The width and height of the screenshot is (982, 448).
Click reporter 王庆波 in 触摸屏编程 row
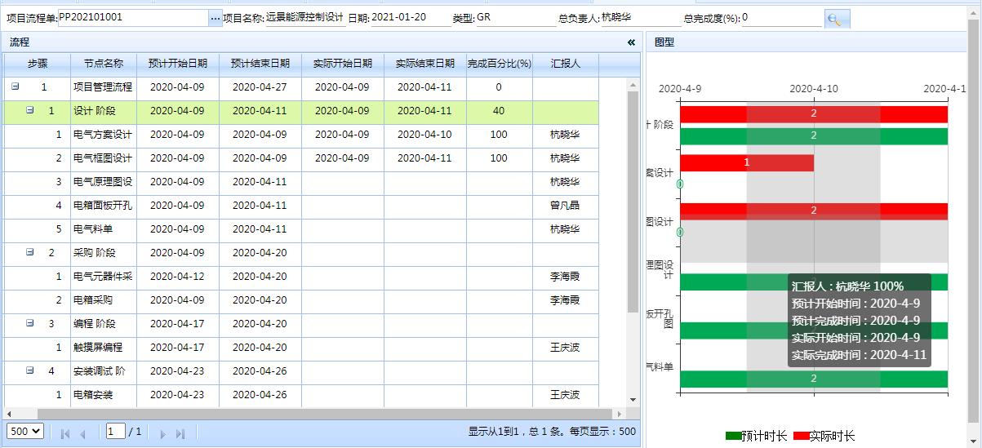[x=565, y=348]
